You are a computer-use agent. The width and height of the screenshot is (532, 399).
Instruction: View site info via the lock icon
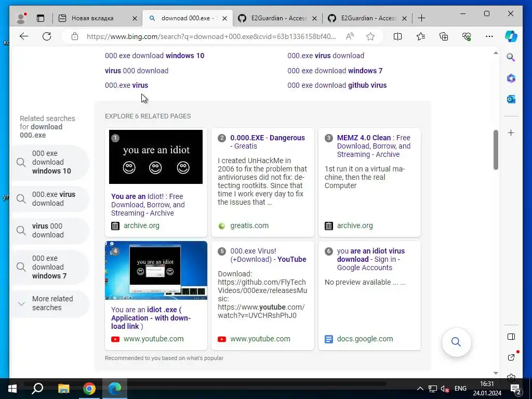[x=75, y=36]
